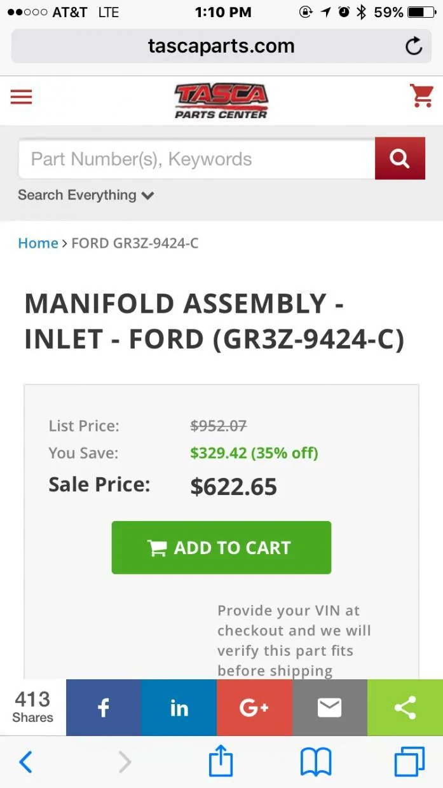Open Safari bookmarks

tap(316, 761)
